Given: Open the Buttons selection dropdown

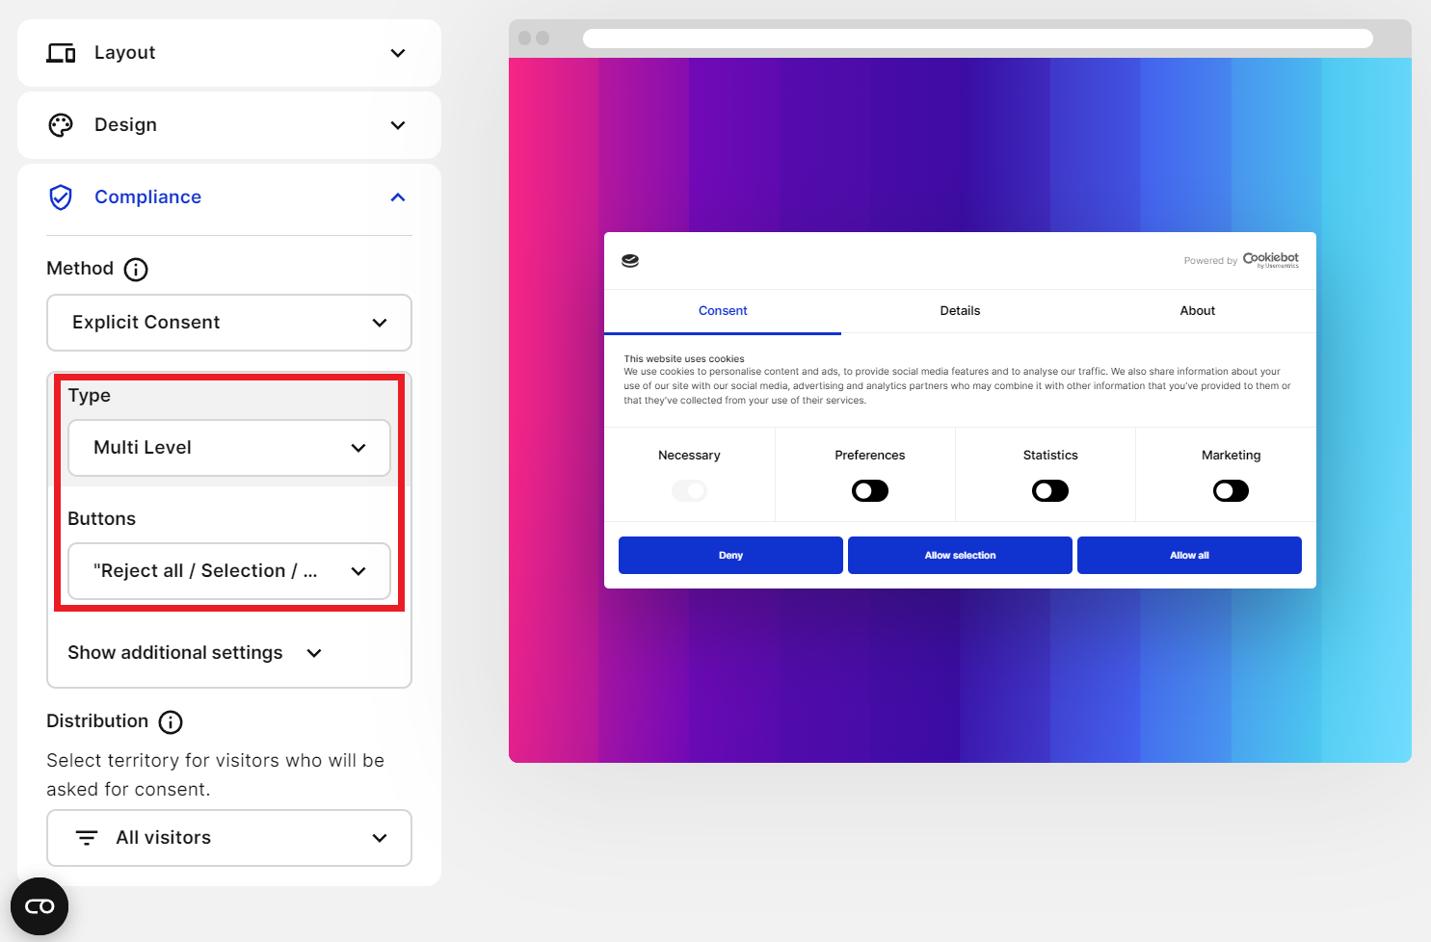Looking at the screenshot, I should [229, 571].
